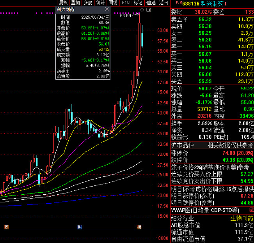Open the VWAP chart icon

tap(252, 210)
